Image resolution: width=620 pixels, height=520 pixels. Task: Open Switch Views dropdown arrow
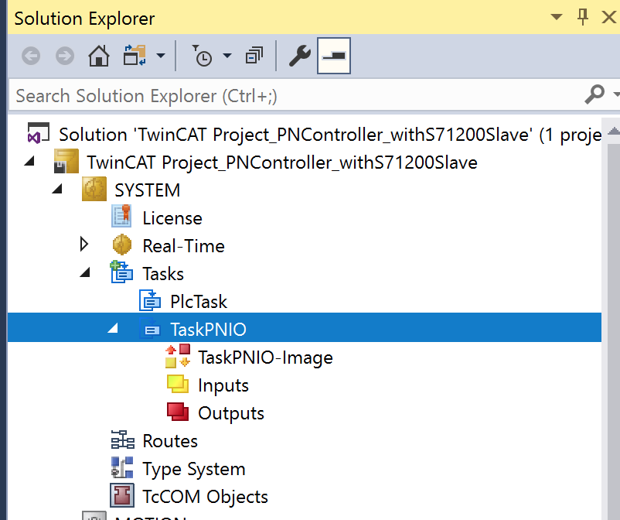click(161, 56)
